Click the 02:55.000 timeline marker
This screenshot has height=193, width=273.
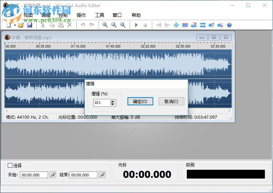click(x=183, y=46)
